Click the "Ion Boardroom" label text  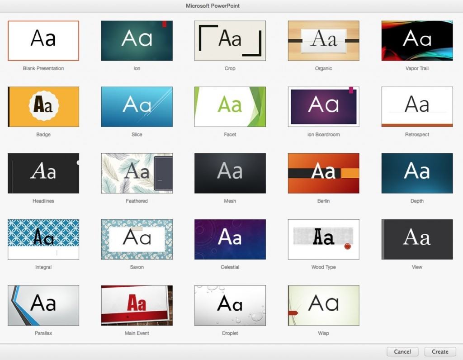tap(324, 134)
